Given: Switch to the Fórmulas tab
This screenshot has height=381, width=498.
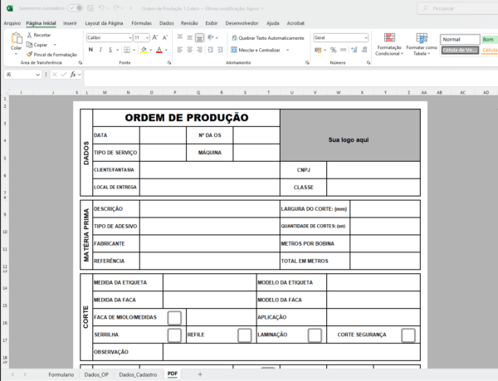Looking at the screenshot, I should pyautogui.click(x=141, y=23).
